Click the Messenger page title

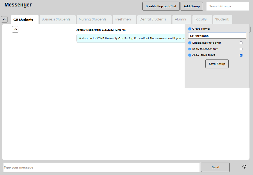(18, 5)
